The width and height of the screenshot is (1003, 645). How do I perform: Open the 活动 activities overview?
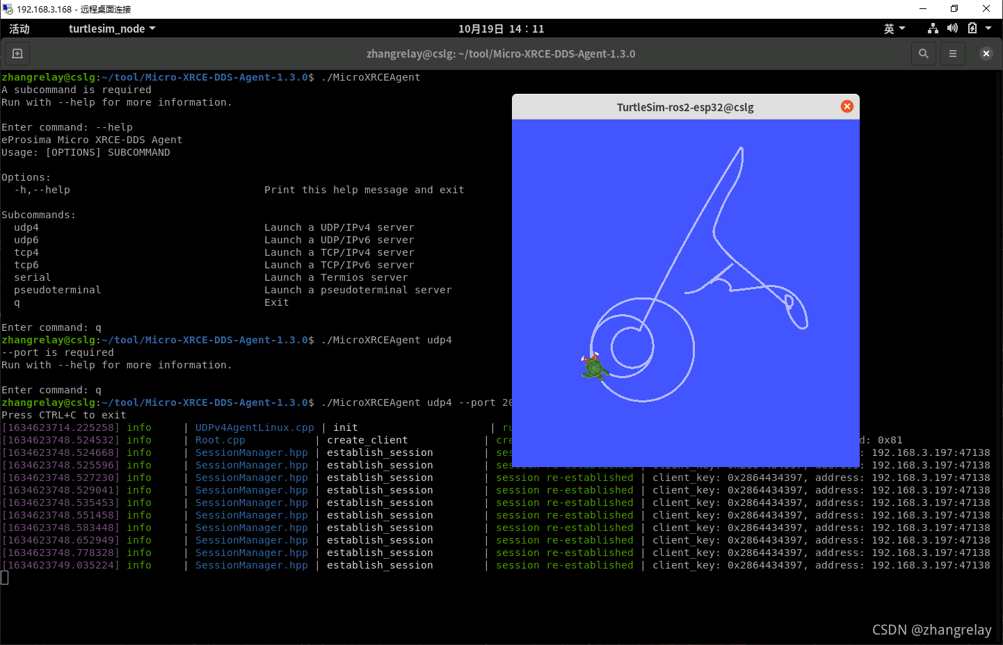tap(19, 28)
